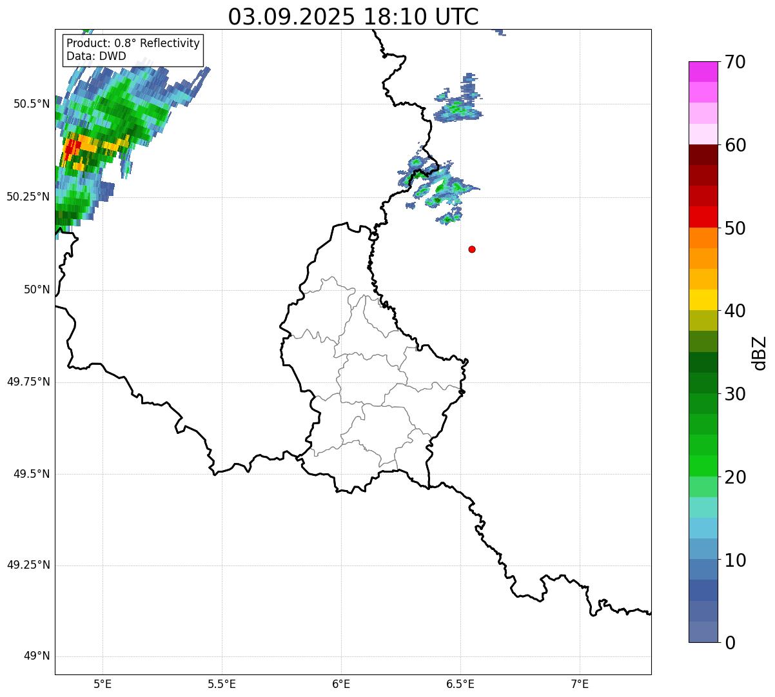Click the '49°N' latitude label
Image resolution: width=775 pixels, height=697 pixels.
click(x=37, y=656)
